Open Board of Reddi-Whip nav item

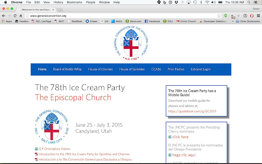tap(67, 69)
